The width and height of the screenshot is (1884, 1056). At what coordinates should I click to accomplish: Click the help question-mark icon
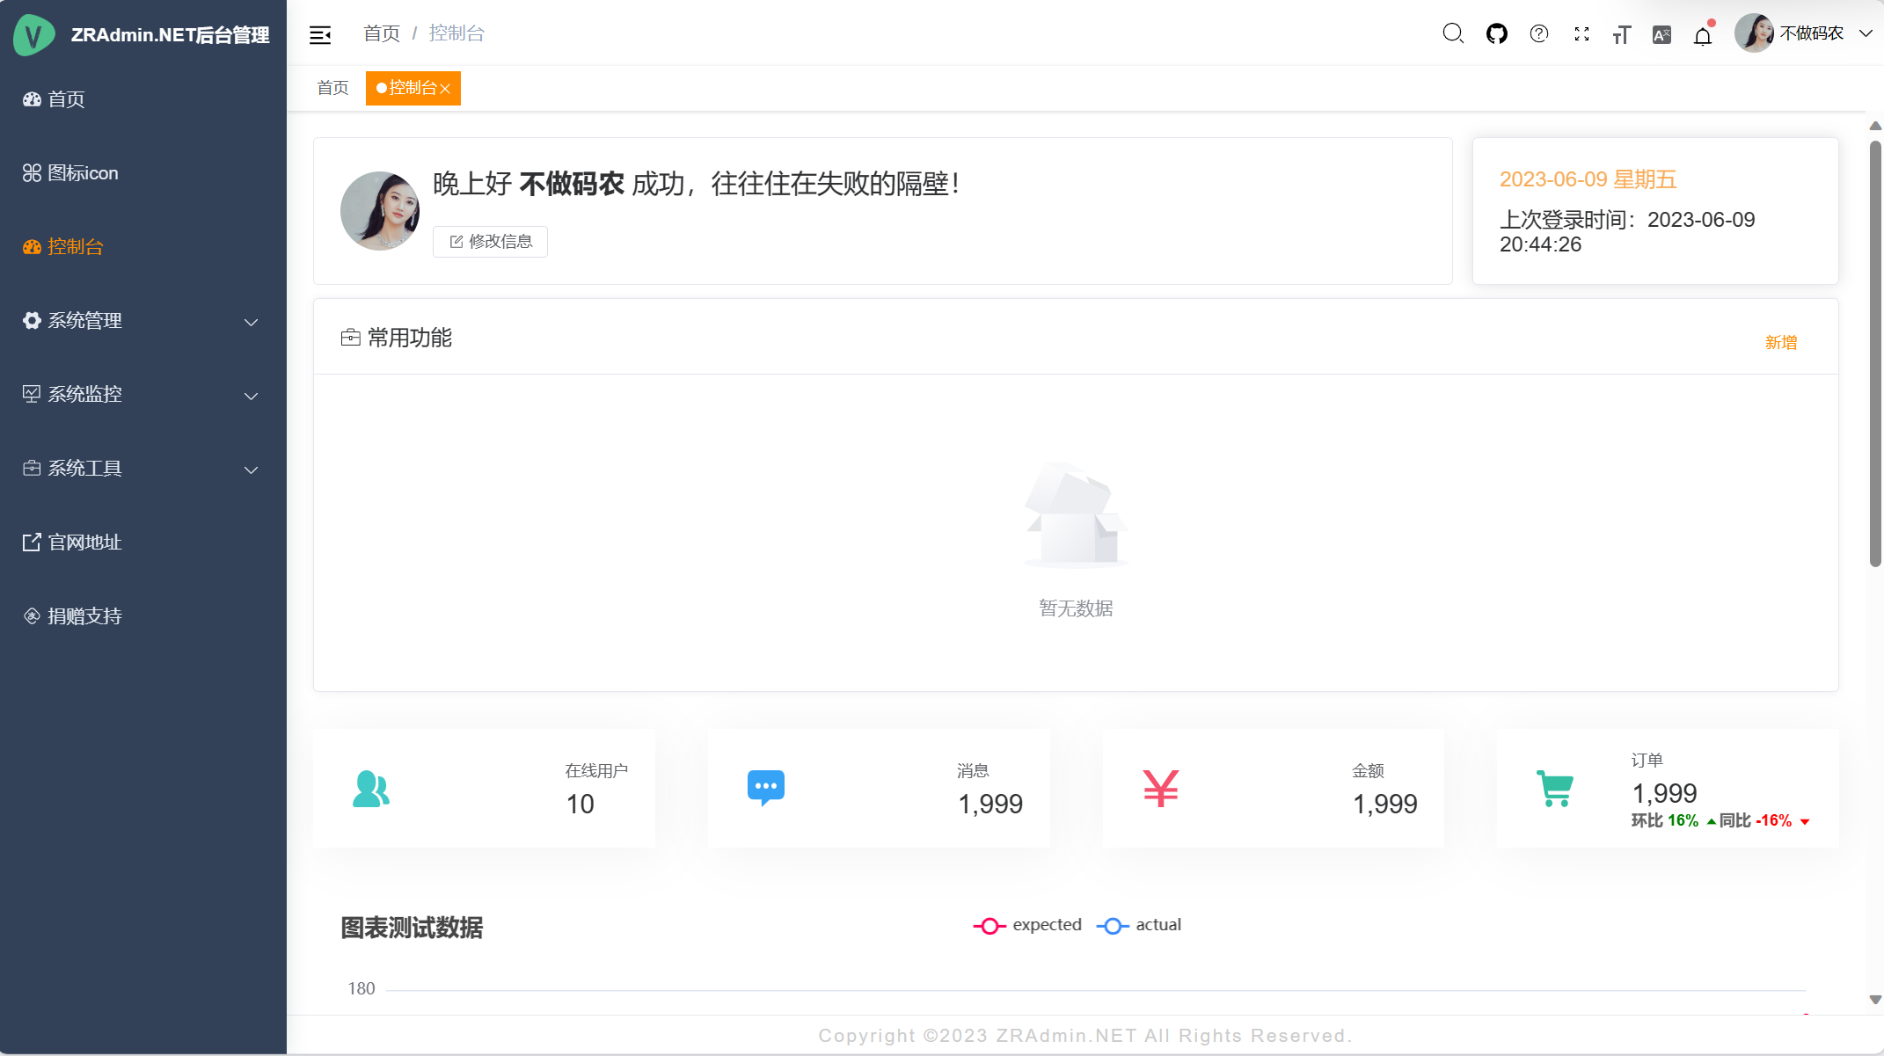tap(1538, 33)
